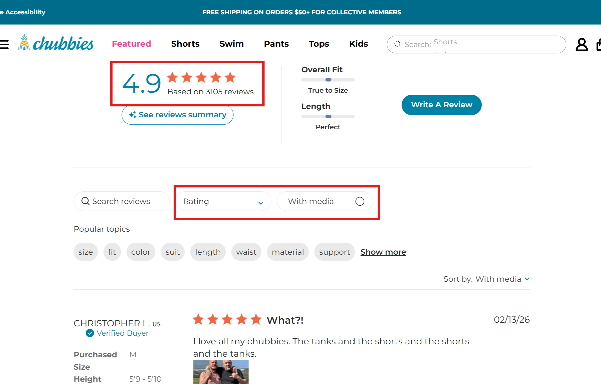Image resolution: width=601 pixels, height=384 pixels.
Task: Click the Length slider indicator
Action: [x=328, y=117]
